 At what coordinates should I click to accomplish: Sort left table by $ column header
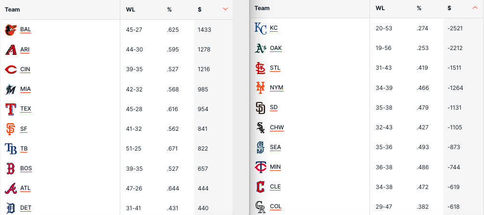click(200, 9)
